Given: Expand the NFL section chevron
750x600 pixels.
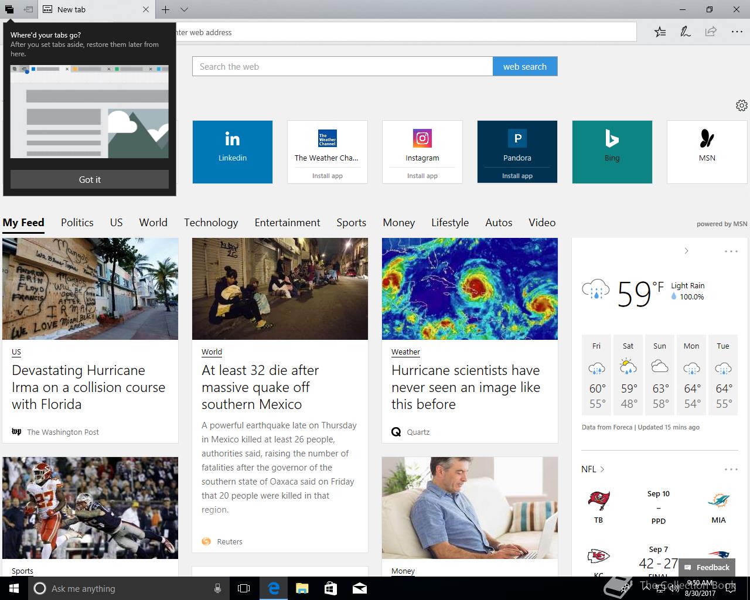Looking at the screenshot, I should pos(602,469).
